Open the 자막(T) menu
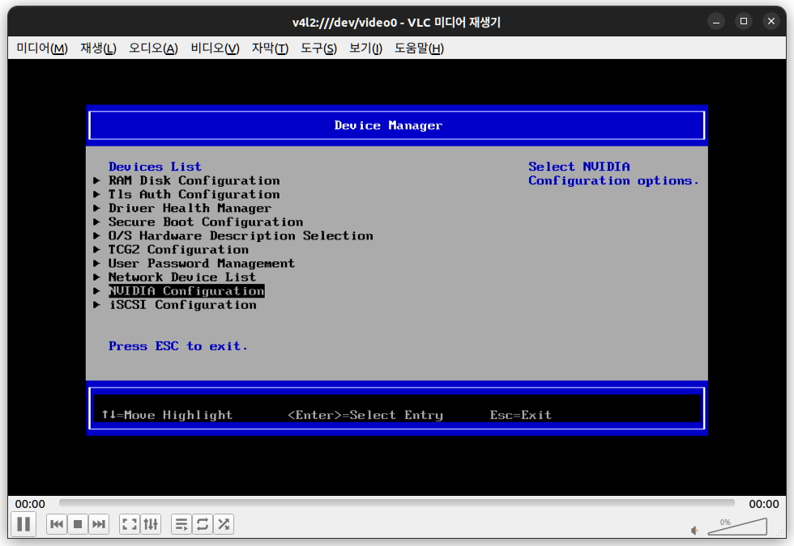The width and height of the screenshot is (794, 546). tap(270, 48)
